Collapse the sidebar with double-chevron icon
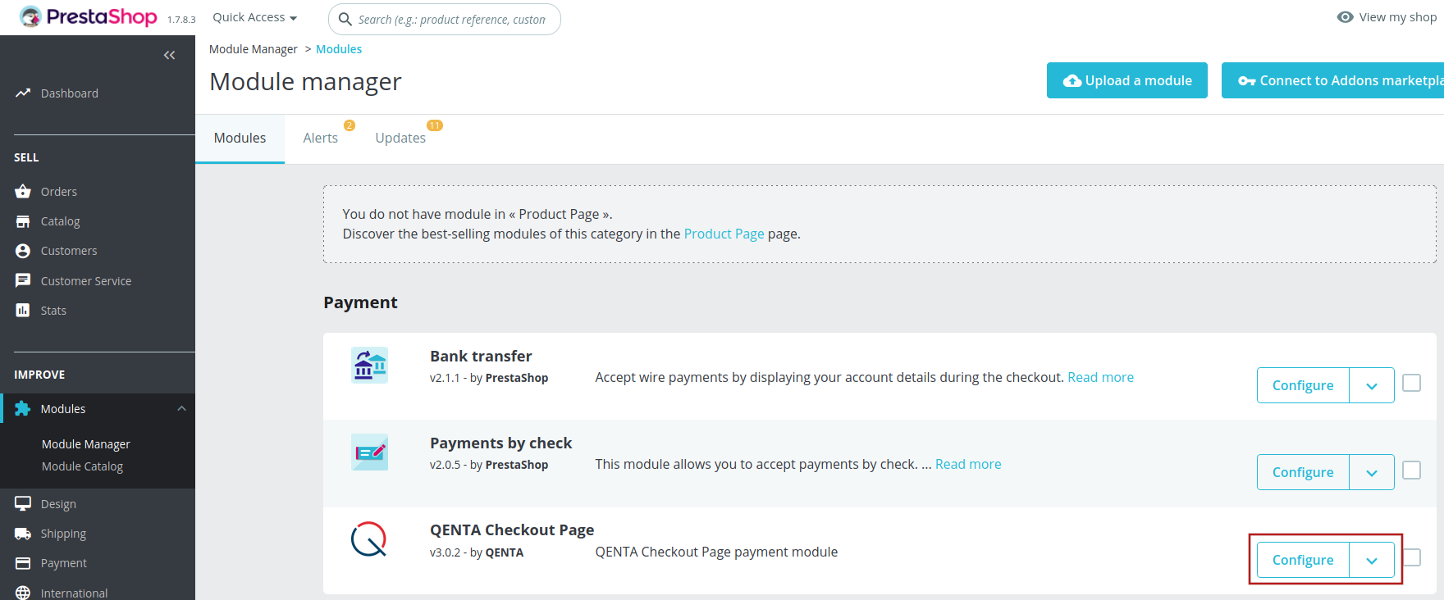This screenshot has width=1444, height=600. (x=170, y=55)
